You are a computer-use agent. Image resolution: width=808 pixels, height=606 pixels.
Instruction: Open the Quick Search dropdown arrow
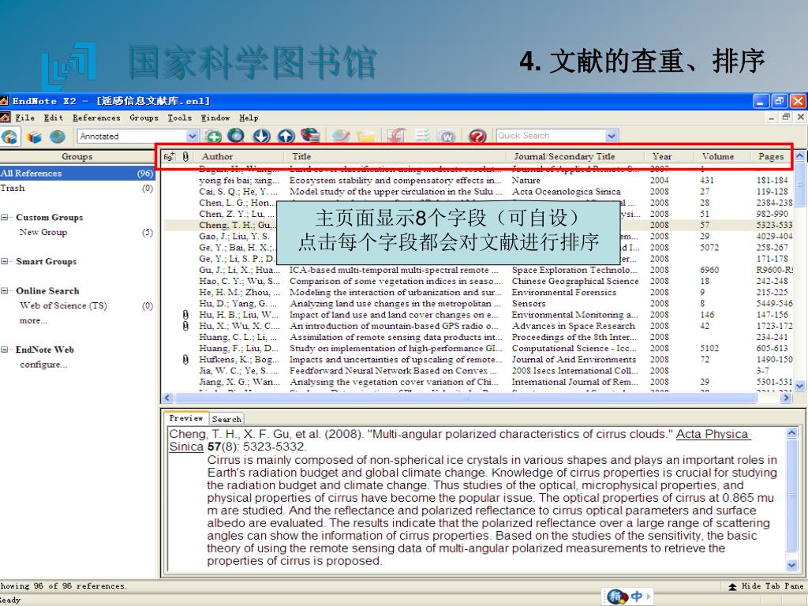(612, 136)
